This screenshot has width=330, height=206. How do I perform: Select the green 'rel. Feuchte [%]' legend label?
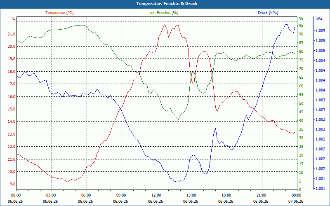164,13
